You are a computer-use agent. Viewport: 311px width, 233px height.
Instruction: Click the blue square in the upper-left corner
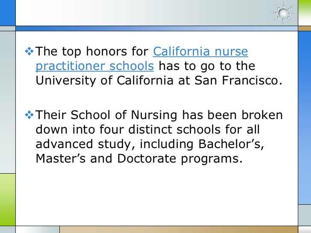[8, 13]
